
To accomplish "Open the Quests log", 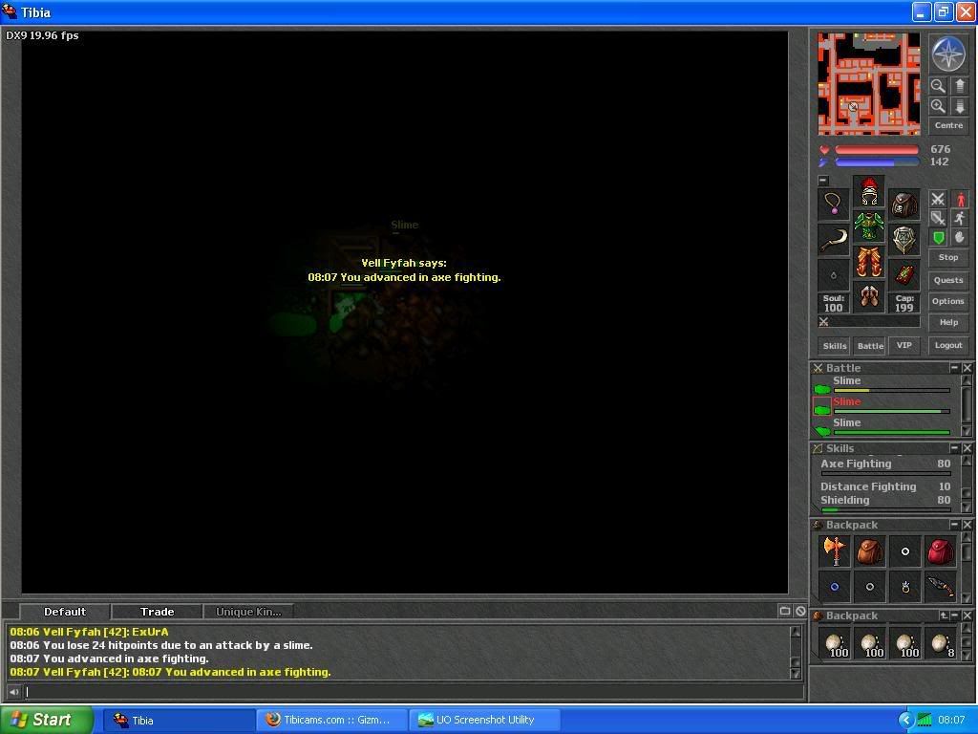I will (x=948, y=280).
